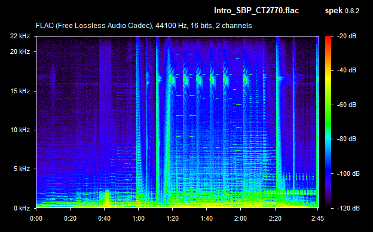Click the -20 dB label on color legend

click(x=347, y=36)
